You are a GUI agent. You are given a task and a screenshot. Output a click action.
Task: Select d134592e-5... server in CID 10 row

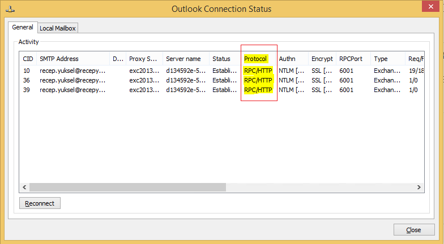click(x=186, y=71)
